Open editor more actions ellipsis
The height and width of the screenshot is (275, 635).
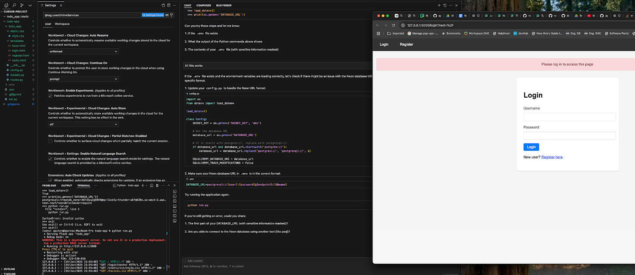pos(174,5)
